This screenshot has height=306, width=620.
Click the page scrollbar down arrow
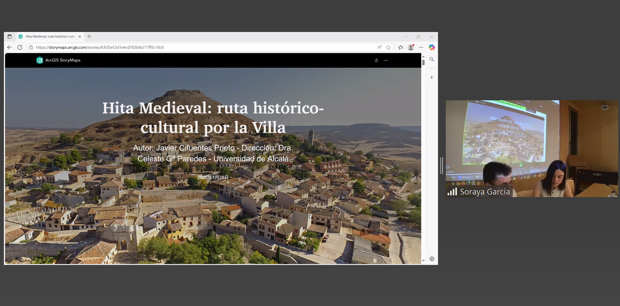coord(423,261)
